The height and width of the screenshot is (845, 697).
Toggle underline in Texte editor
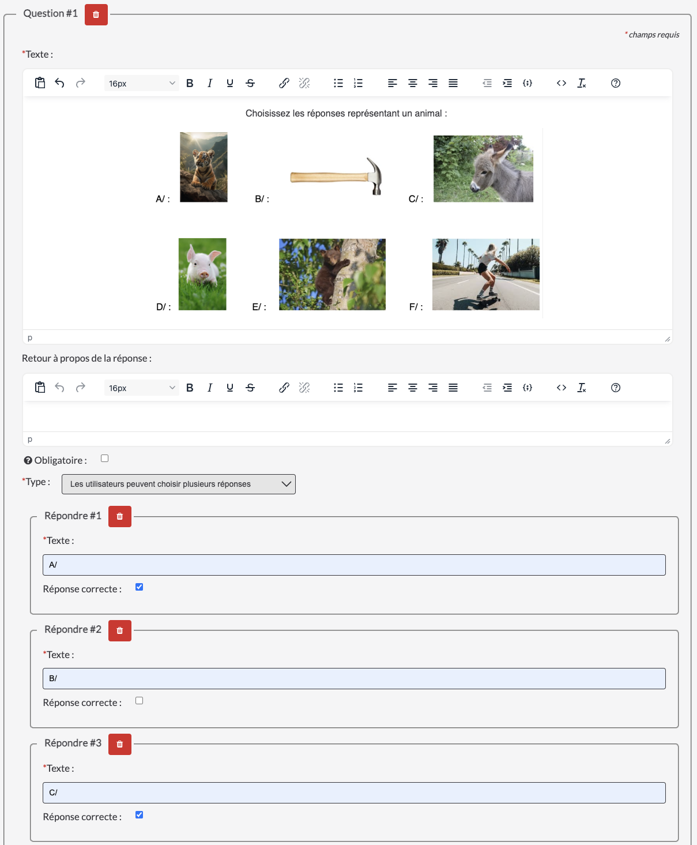pyautogui.click(x=230, y=83)
